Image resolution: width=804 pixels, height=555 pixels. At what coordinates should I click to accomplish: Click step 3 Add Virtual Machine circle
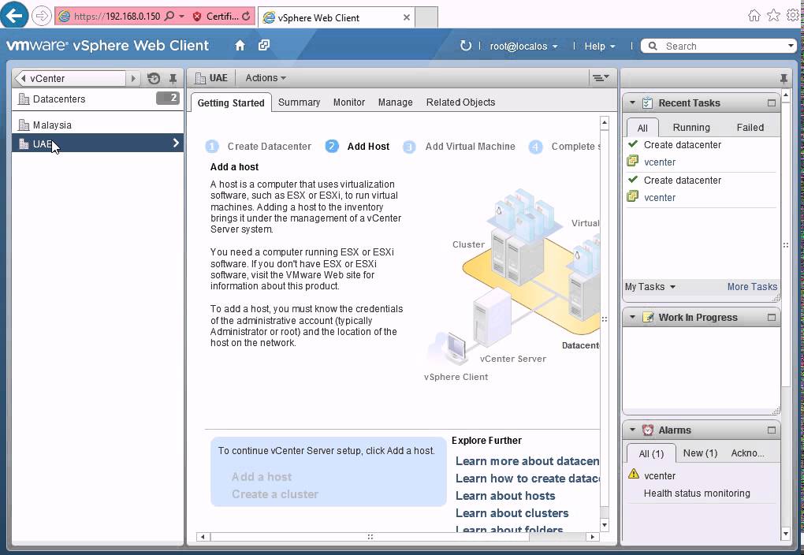pos(409,147)
